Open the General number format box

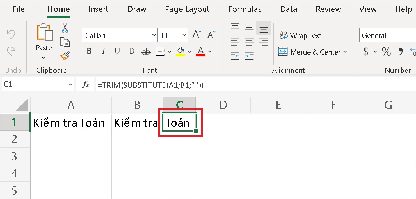click(x=387, y=35)
